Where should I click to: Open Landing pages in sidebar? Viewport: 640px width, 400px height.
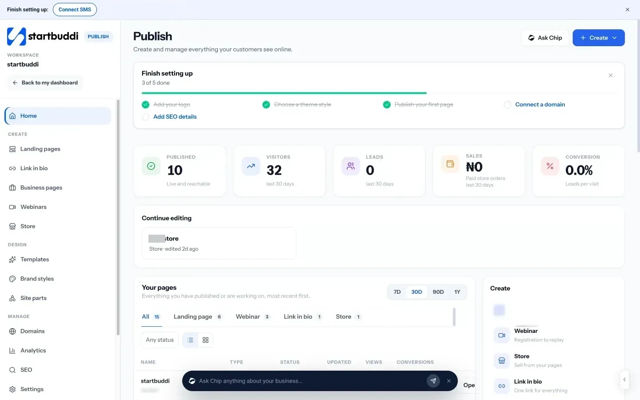click(x=58, y=149)
